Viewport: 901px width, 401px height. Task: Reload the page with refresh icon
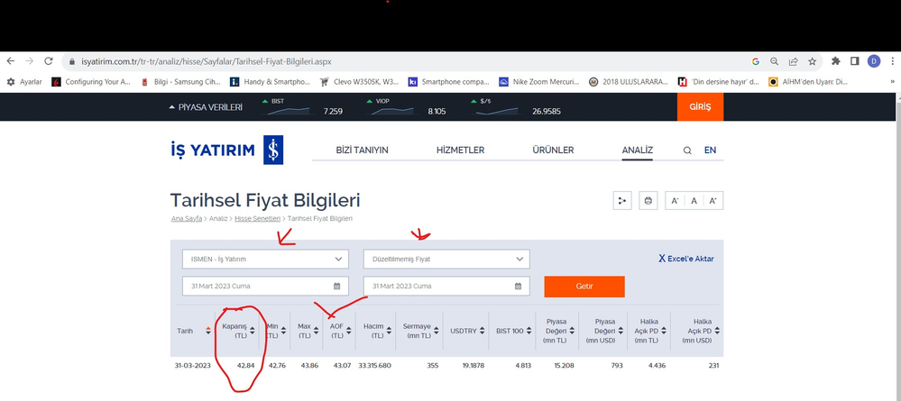pyautogui.click(x=49, y=61)
